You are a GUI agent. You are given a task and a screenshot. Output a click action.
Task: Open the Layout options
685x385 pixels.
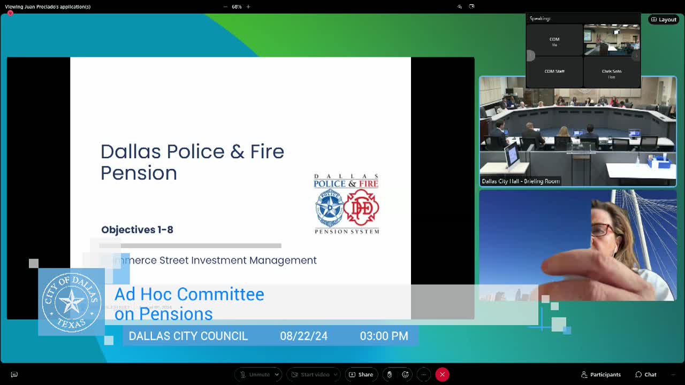point(664,19)
